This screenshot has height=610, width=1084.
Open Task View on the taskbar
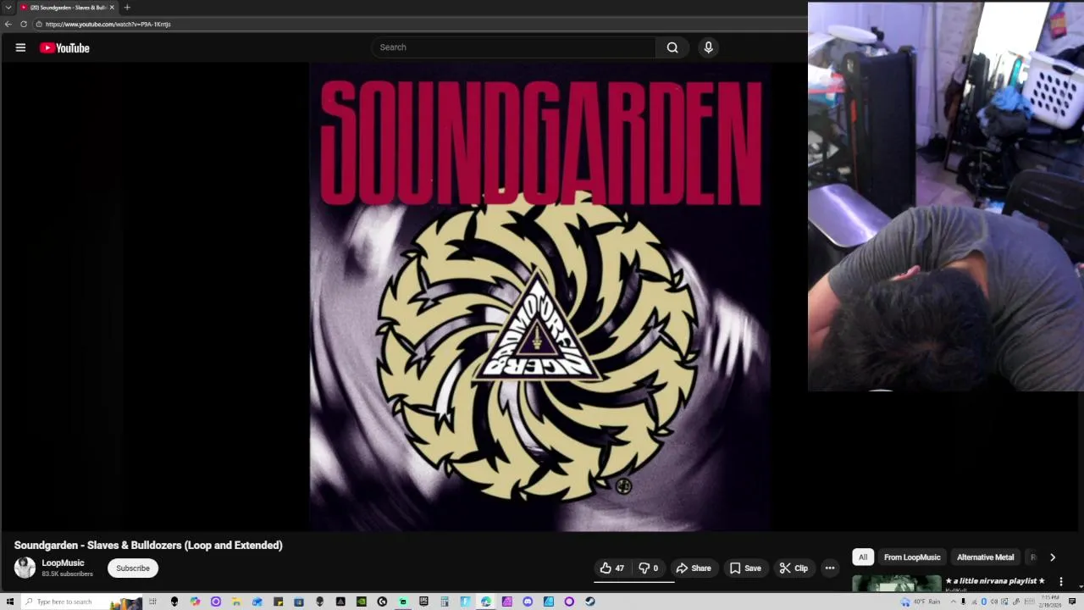point(152,602)
